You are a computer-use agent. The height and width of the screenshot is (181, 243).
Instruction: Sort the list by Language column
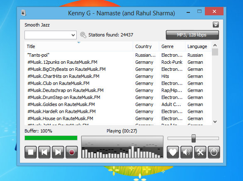pos(198,46)
